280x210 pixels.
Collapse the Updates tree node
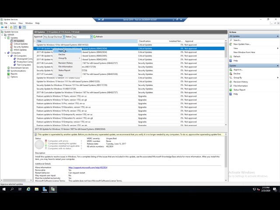(5, 38)
